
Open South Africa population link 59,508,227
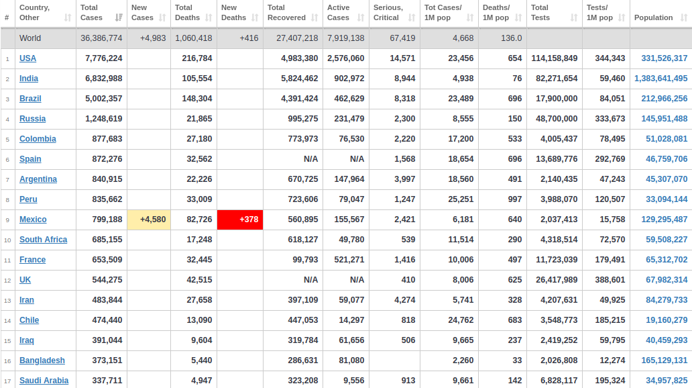[667, 240]
